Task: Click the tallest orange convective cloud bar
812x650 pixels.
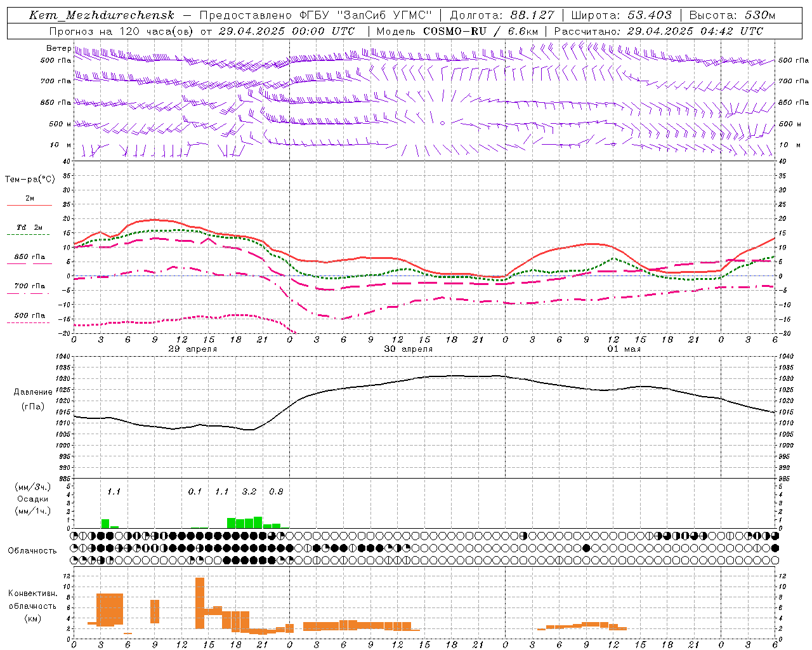Action: pyautogui.click(x=200, y=603)
